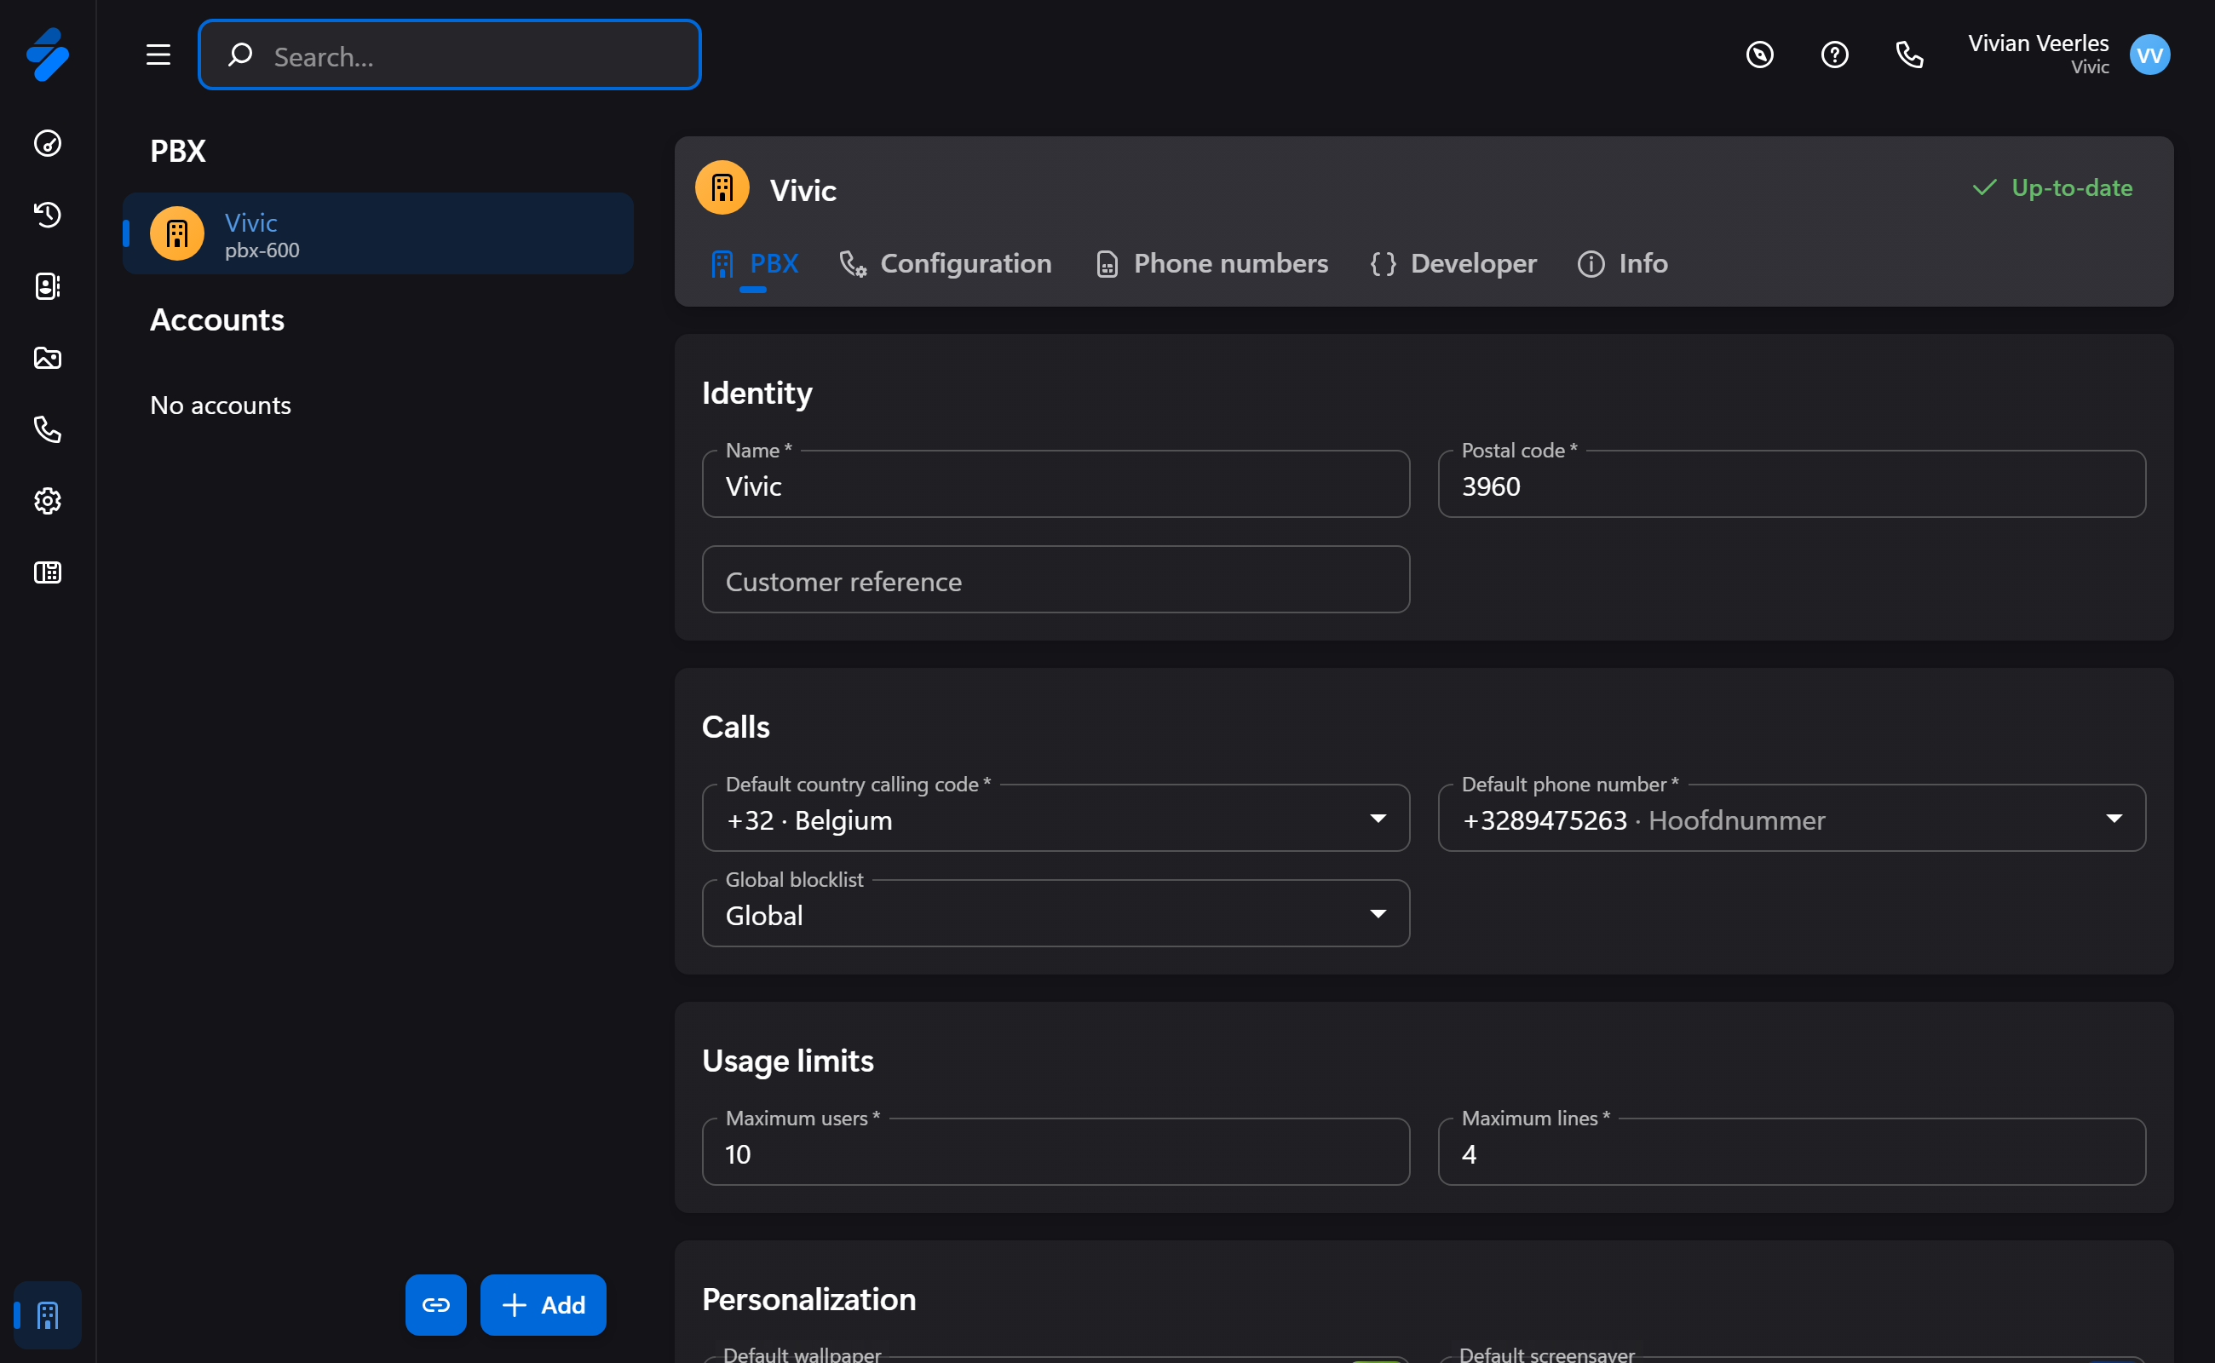
Task: Click the Maximum lines field
Action: [1792, 1153]
